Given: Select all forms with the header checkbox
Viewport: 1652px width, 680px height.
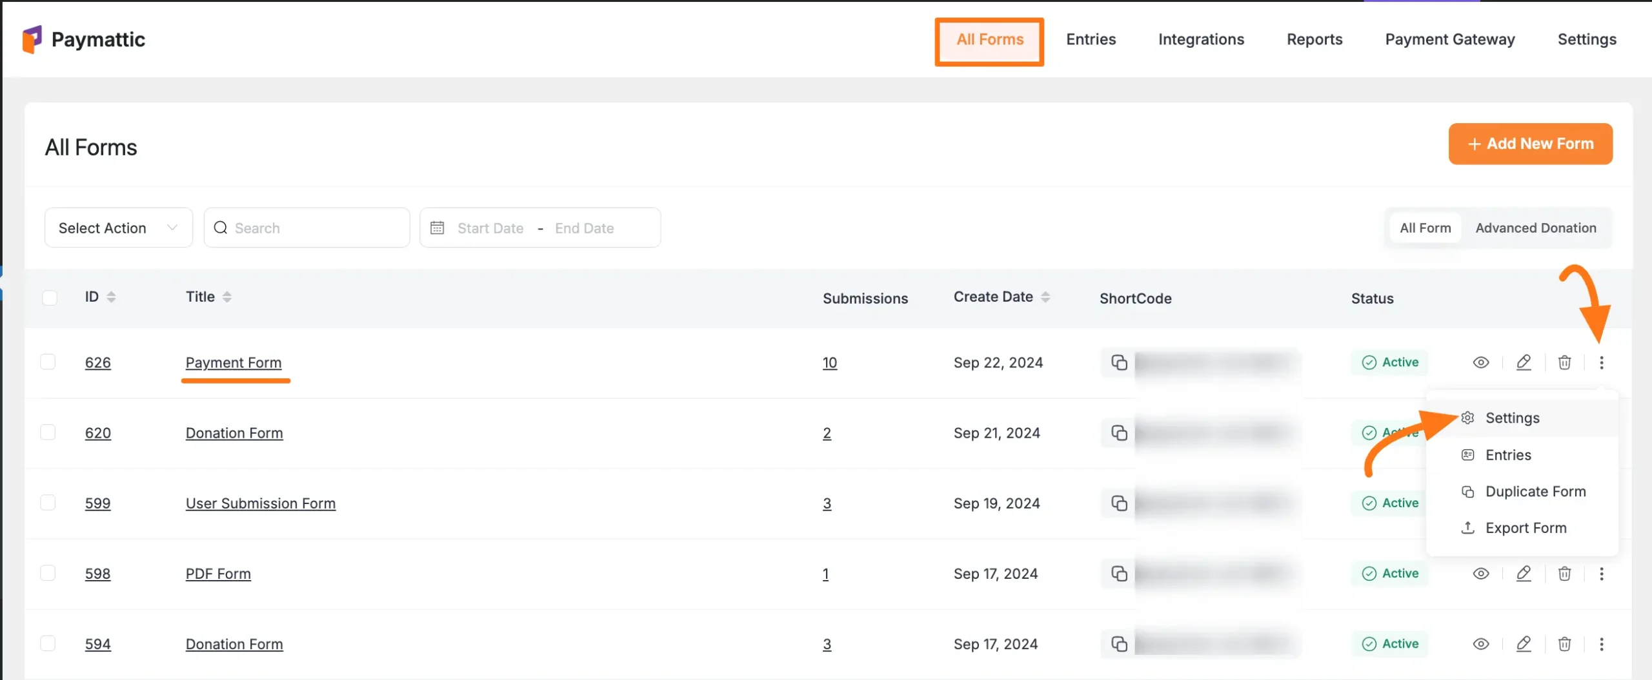Looking at the screenshot, I should [50, 297].
